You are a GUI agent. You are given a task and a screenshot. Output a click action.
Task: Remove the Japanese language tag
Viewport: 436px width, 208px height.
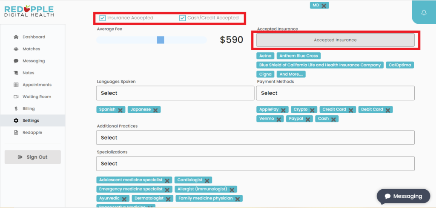click(155, 110)
